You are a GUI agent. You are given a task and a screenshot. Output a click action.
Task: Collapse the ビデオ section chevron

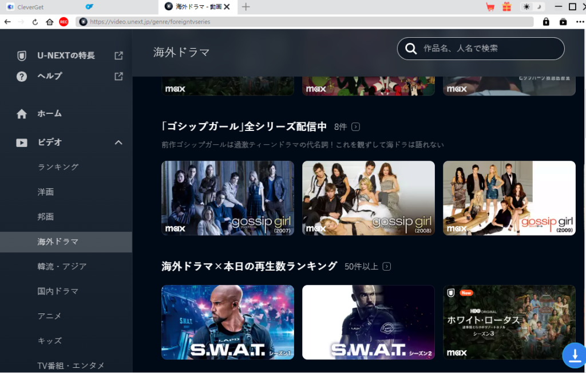point(118,142)
